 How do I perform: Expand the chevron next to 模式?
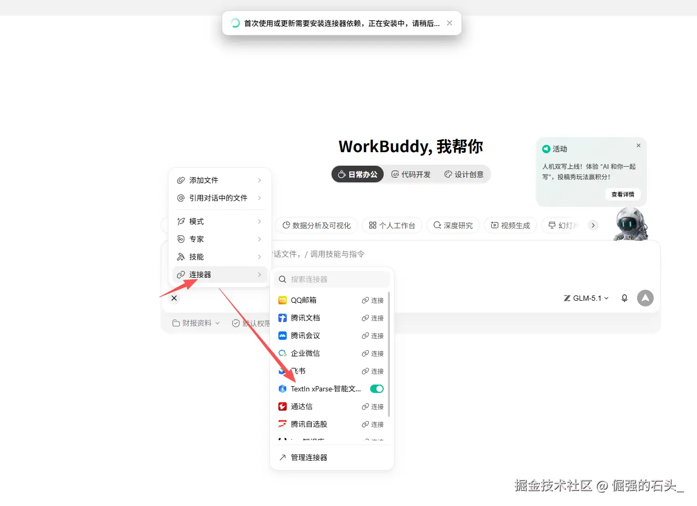point(260,221)
